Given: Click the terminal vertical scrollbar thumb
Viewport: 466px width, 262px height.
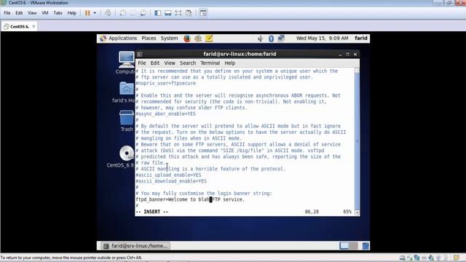Looking at the screenshot, I should 358,141.
